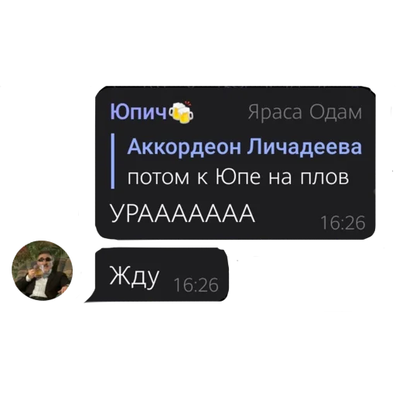Select the Яраса Одам admin title
The width and height of the screenshot is (396, 396).
305,113
